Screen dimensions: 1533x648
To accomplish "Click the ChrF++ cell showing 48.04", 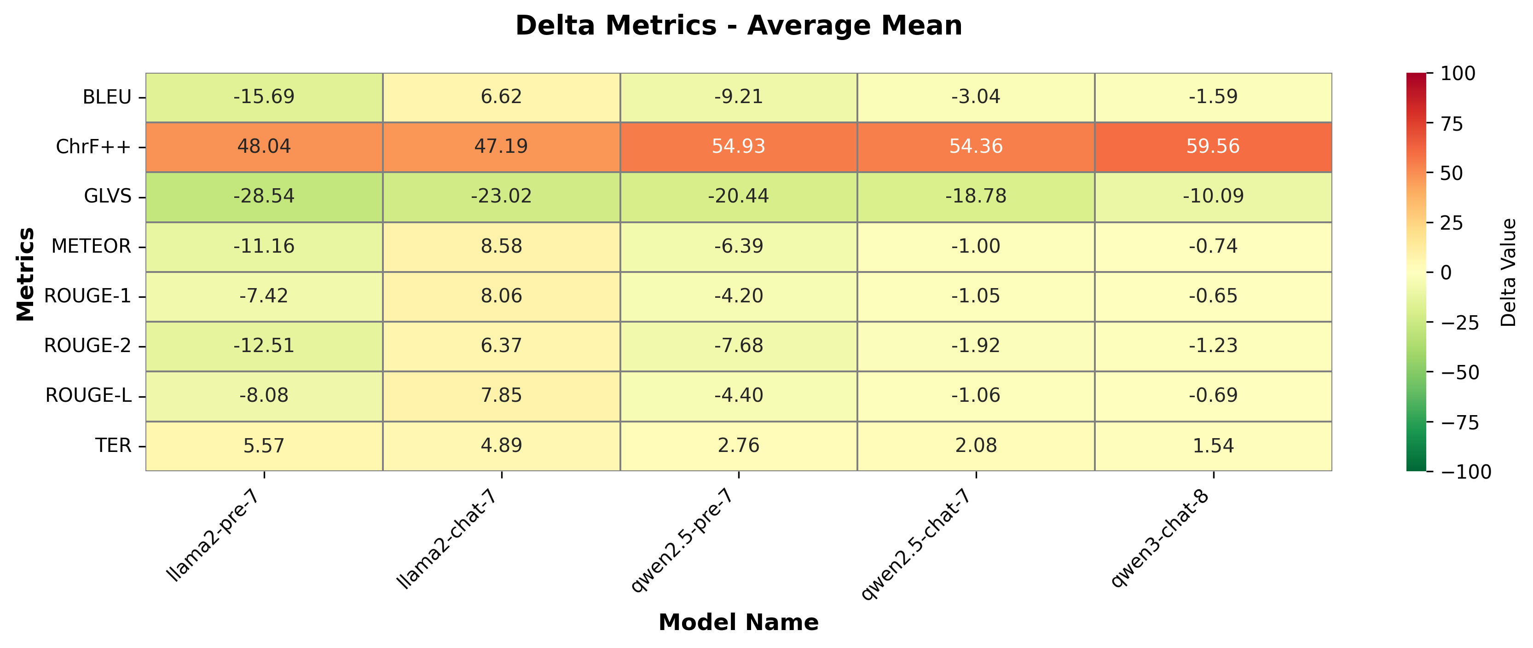I will click(x=264, y=146).
